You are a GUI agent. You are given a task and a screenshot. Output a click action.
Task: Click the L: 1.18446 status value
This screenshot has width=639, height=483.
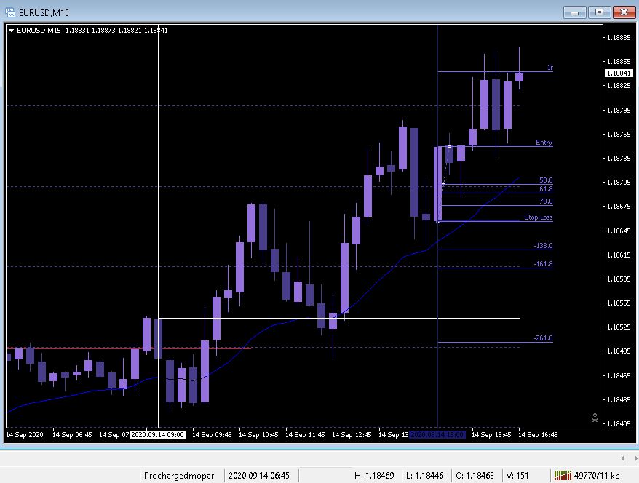coord(424,475)
